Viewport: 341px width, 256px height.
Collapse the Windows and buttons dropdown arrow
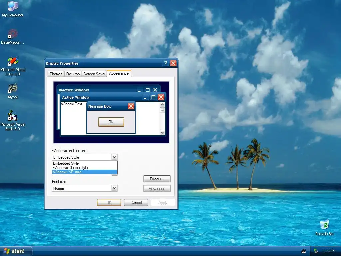click(x=115, y=157)
